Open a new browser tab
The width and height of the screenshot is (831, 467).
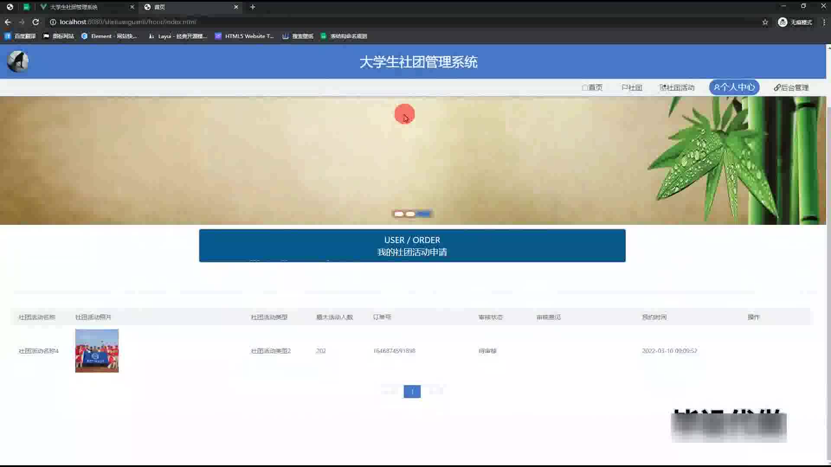253,7
